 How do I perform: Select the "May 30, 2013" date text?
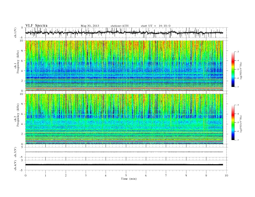[90, 26]
